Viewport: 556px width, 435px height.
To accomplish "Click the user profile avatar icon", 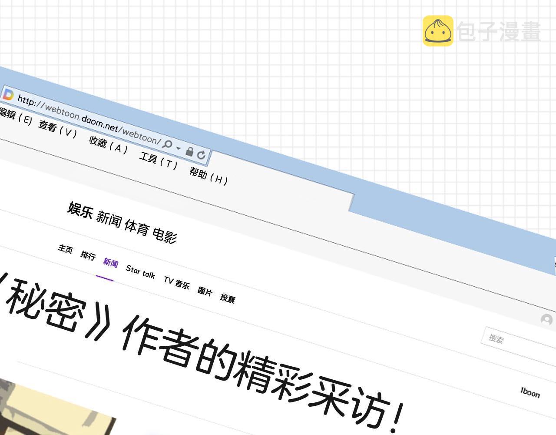I will pos(546,320).
